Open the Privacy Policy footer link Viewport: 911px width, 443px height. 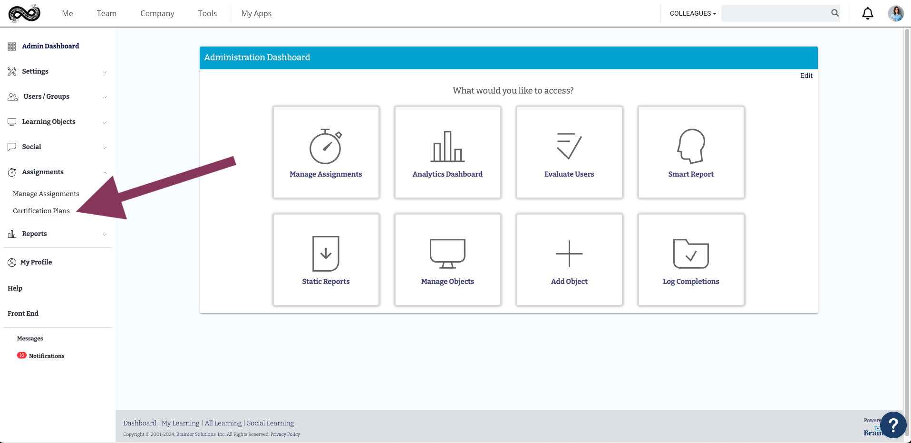(x=285, y=434)
